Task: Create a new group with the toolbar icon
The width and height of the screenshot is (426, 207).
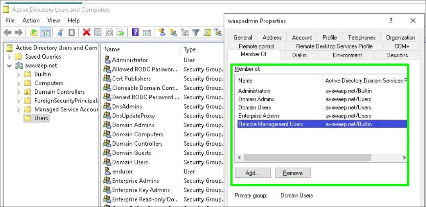Action: pyautogui.click(x=173, y=32)
